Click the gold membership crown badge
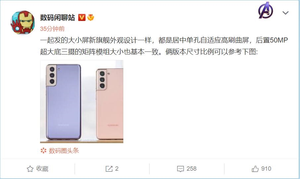 [x=91, y=18]
